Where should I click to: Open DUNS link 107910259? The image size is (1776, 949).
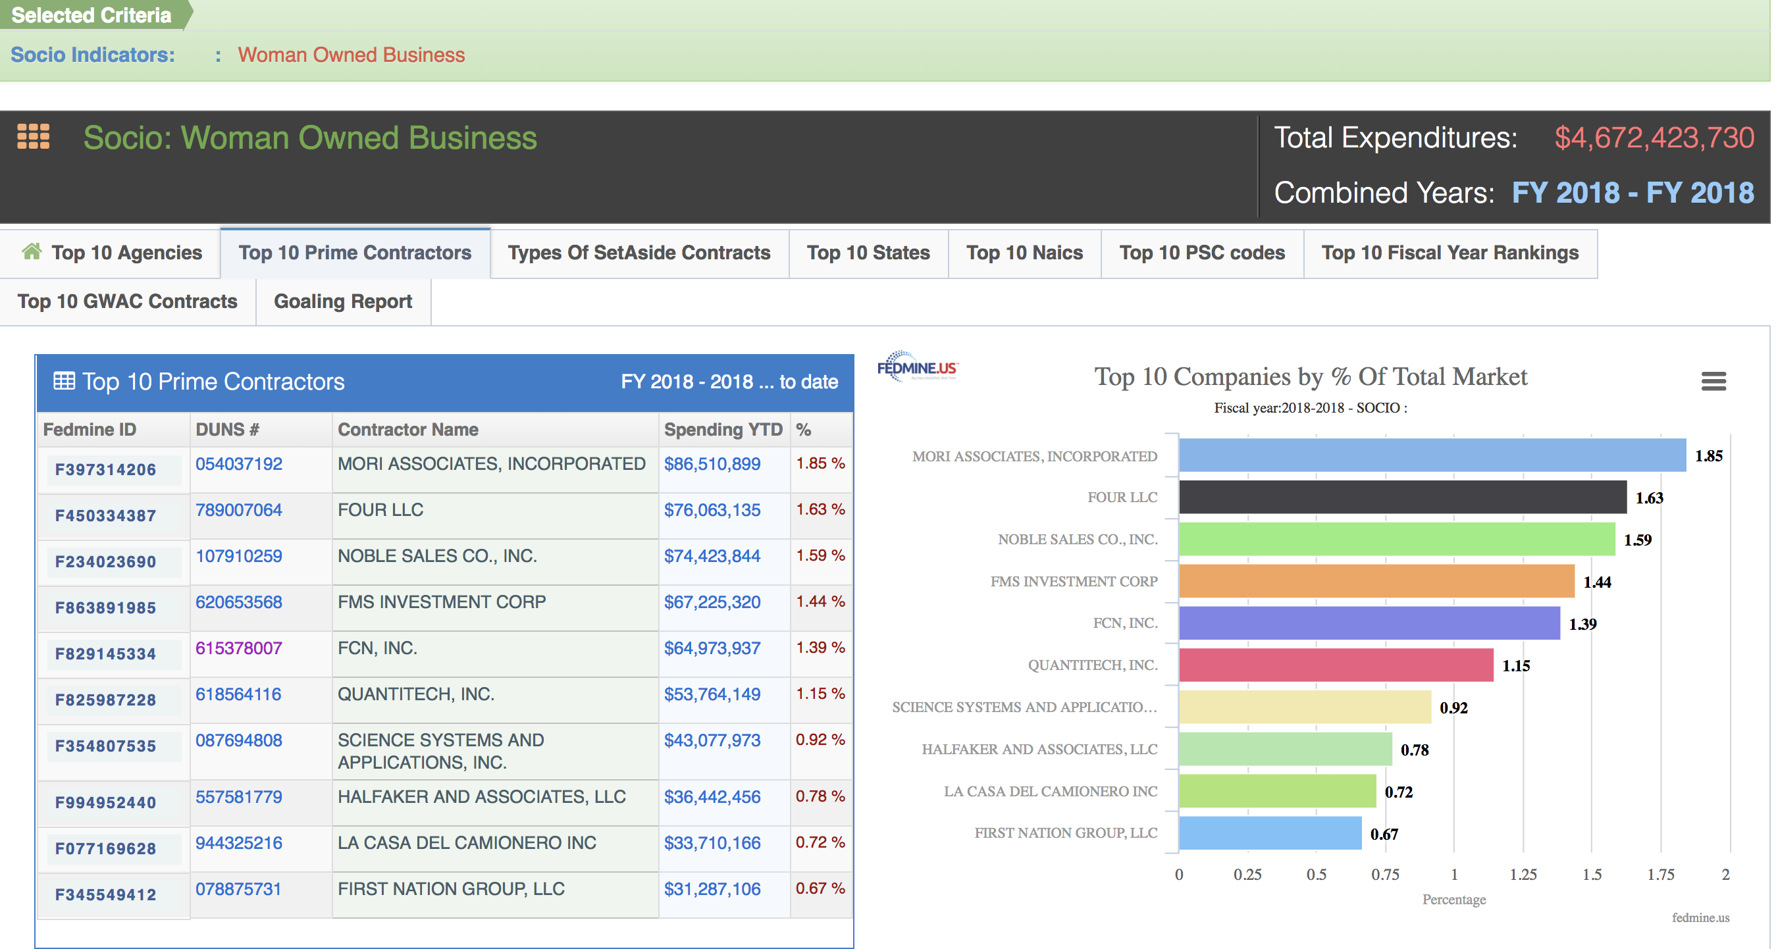(238, 556)
